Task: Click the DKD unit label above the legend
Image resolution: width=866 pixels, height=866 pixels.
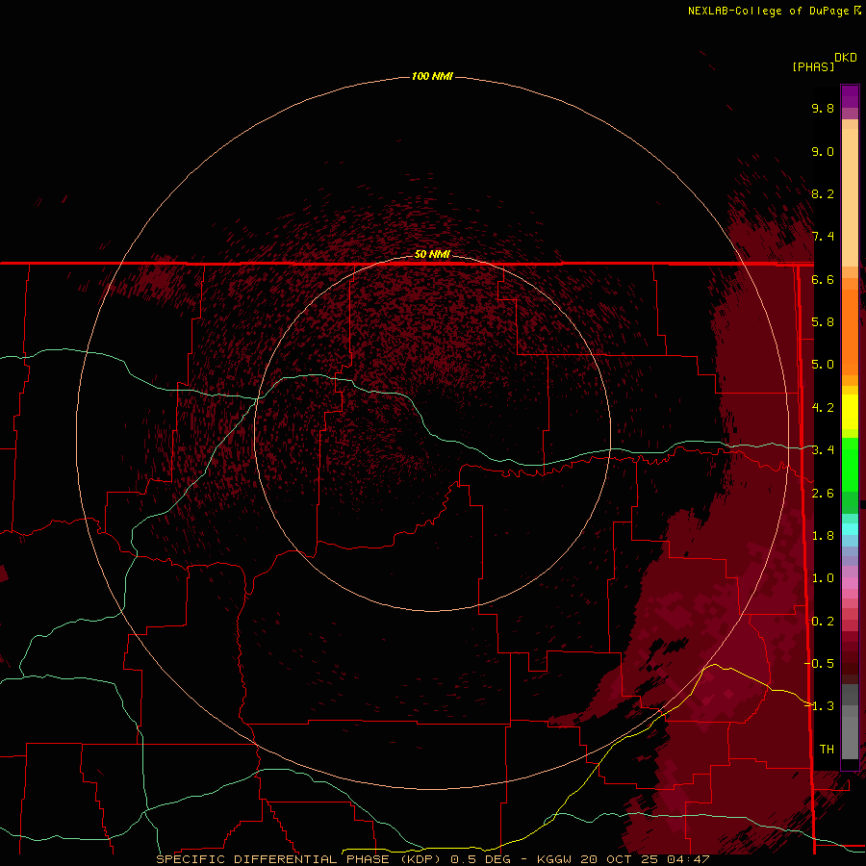Action: (845, 57)
